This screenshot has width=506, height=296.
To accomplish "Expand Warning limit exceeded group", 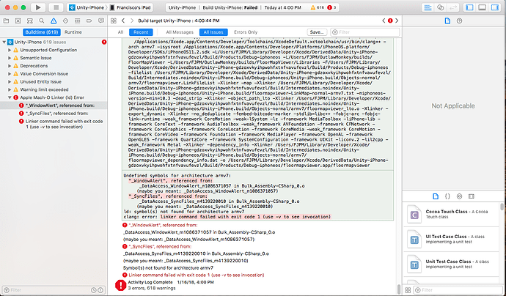I will [10, 89].
